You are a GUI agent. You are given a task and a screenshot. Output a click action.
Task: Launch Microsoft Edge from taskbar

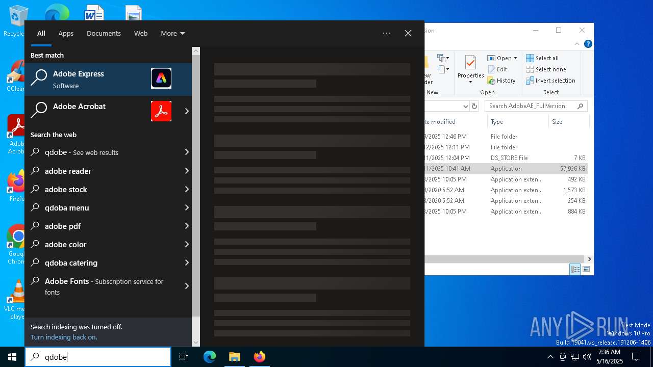pos(210,357)
